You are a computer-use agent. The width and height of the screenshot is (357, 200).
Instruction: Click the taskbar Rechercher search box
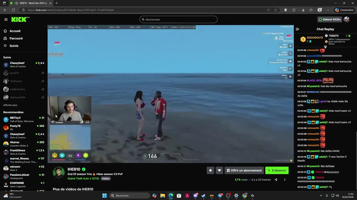[130, 196]
